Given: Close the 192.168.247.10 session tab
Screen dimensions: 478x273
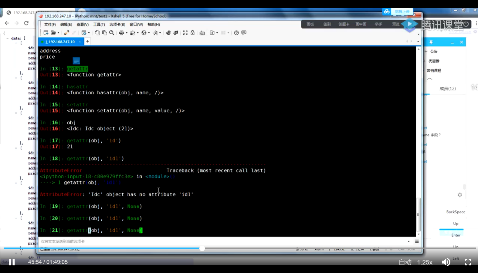Looking at the screenshot, I should coord(80,42).
